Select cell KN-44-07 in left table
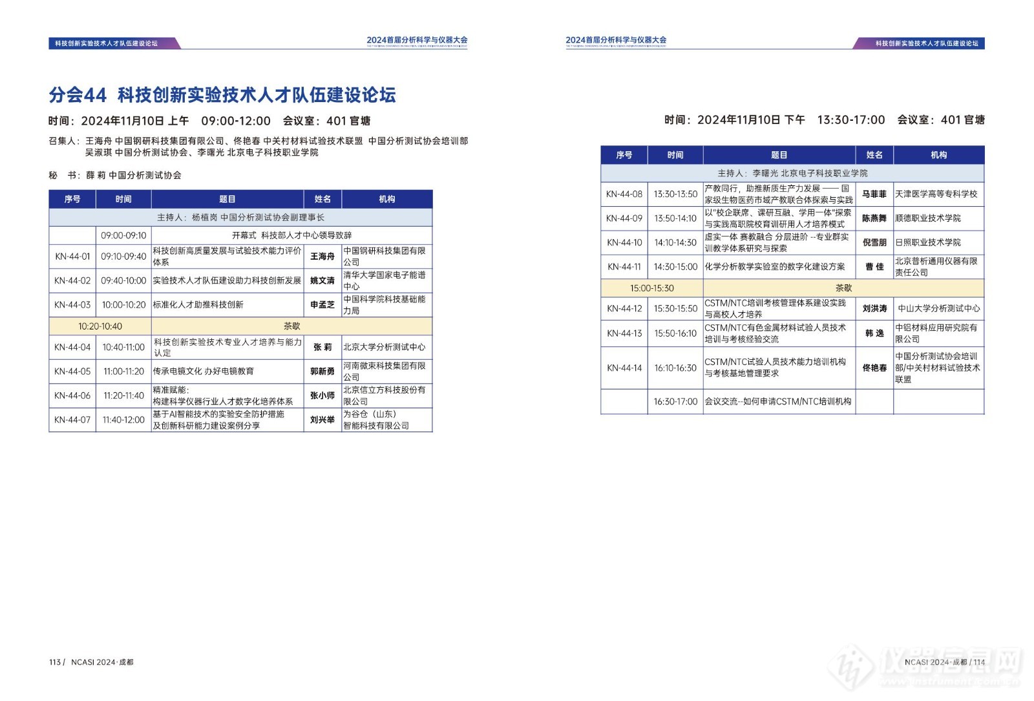Image resolution: width=1034 pixels, height=701 pixels. click(x=72, y=420)
